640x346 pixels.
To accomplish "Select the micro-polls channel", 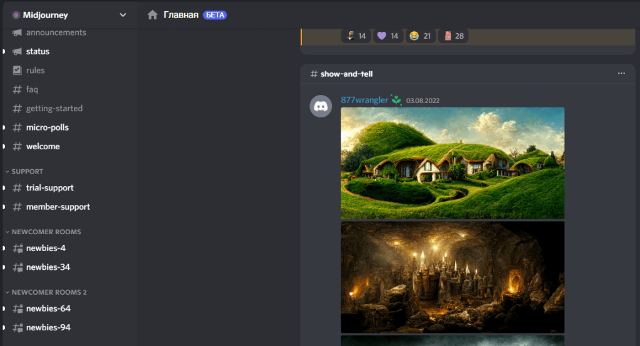I will pos(47,127).
